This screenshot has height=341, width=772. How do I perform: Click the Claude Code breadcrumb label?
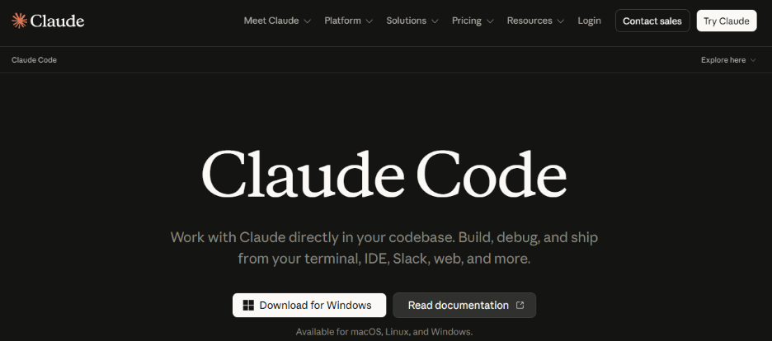[34, 60]
